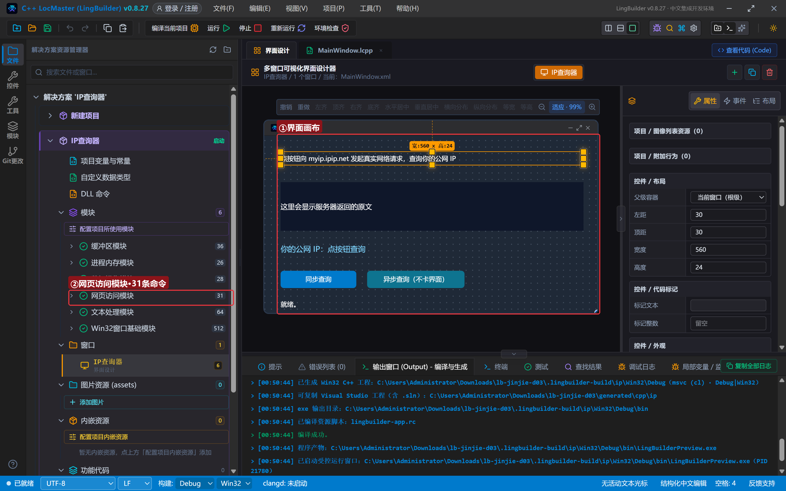Click the refresh icon in solution explorer header
The height and width of the screenshot is (491, 786).
click(213, 50)
